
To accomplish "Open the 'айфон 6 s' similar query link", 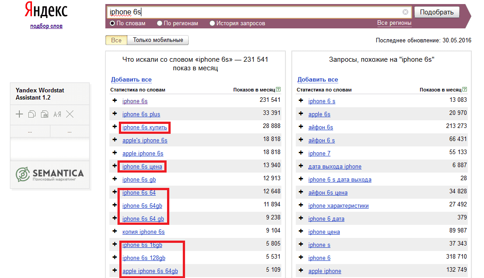I will pyautogui.click(x=321, y=140).
